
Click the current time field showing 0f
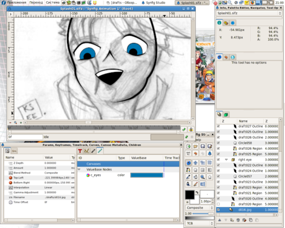(25, 137)
